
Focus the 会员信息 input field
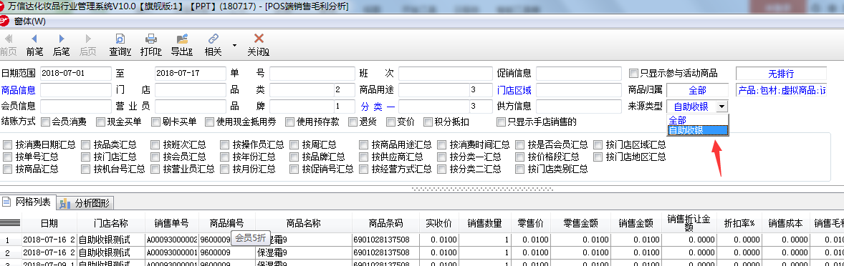75,107
